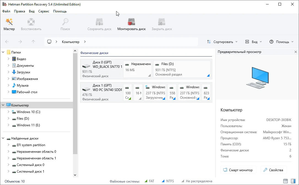Viewport: 299px width, 185px height.
Task: Expand Windows 10 (C:) drive
Action: (8, 112)
